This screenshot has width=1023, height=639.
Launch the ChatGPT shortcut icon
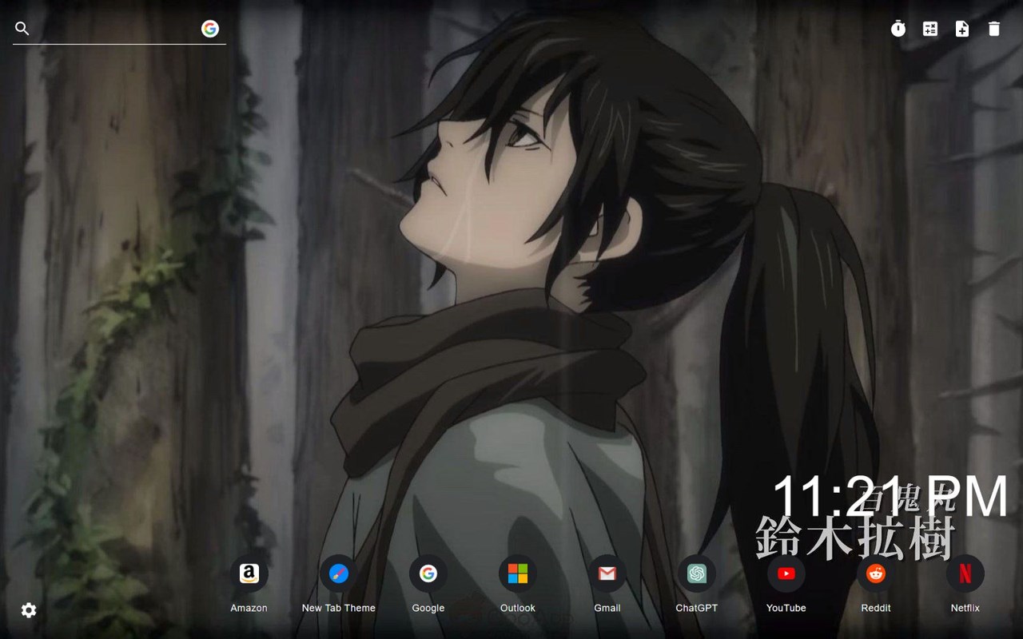tap(697, 574)
